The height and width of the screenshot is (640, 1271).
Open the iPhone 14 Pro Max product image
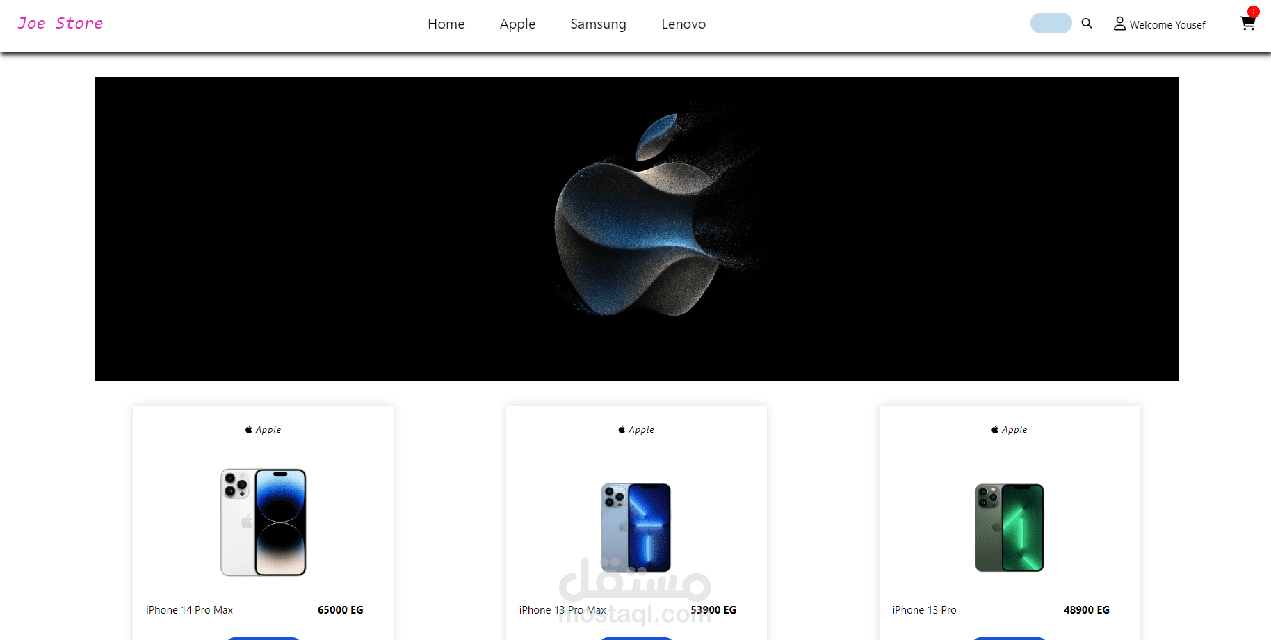click(264, 522)
